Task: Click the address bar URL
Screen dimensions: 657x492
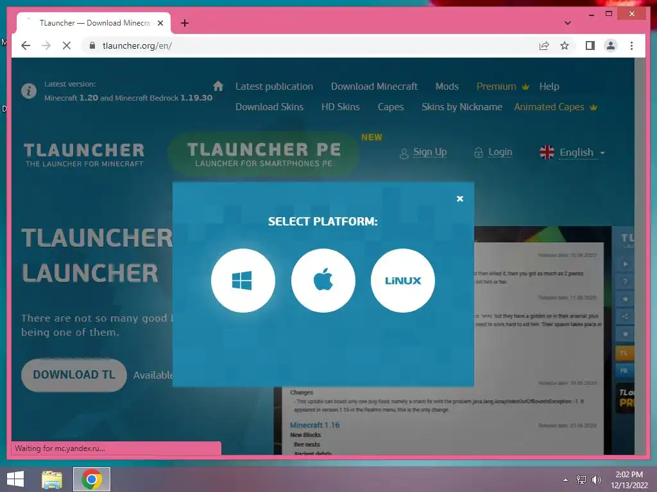Action: tap(137, 45)
